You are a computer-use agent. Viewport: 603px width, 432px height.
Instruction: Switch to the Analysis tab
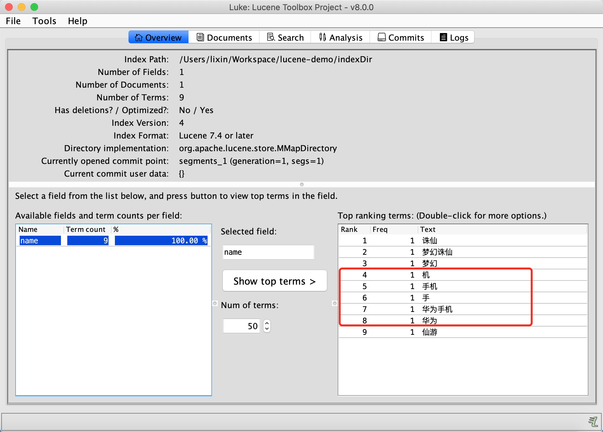pos(341,37)
